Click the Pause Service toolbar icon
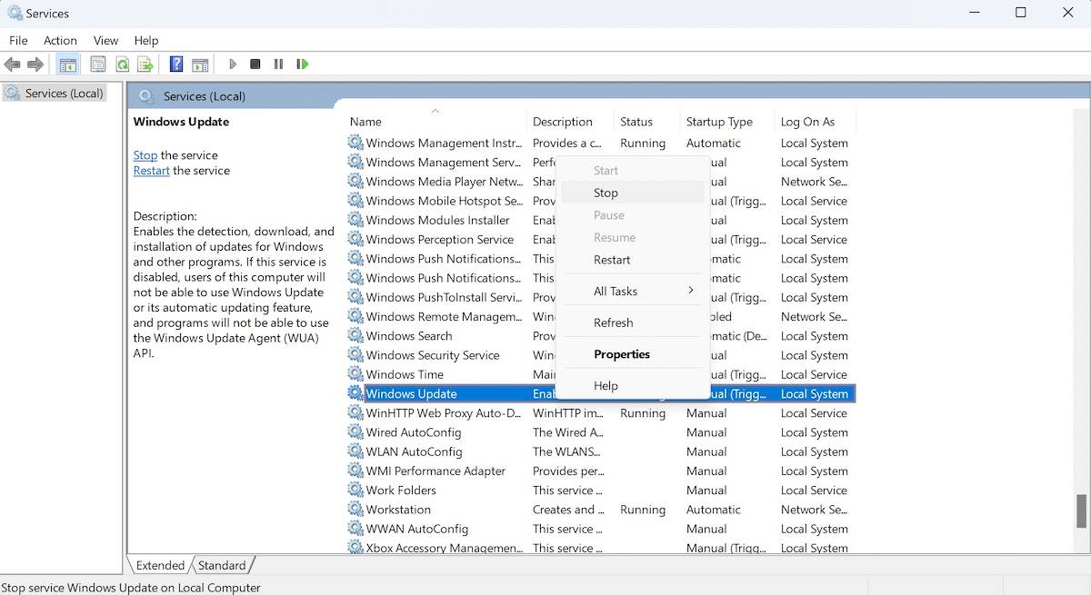This screenshot has height=595, width=1091. point(278,64)
